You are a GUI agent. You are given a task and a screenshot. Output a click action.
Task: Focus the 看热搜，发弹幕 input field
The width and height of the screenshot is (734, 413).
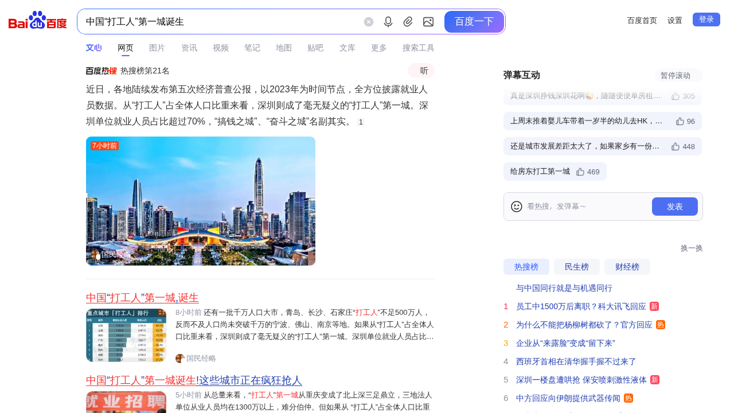(x=587, y=206)
